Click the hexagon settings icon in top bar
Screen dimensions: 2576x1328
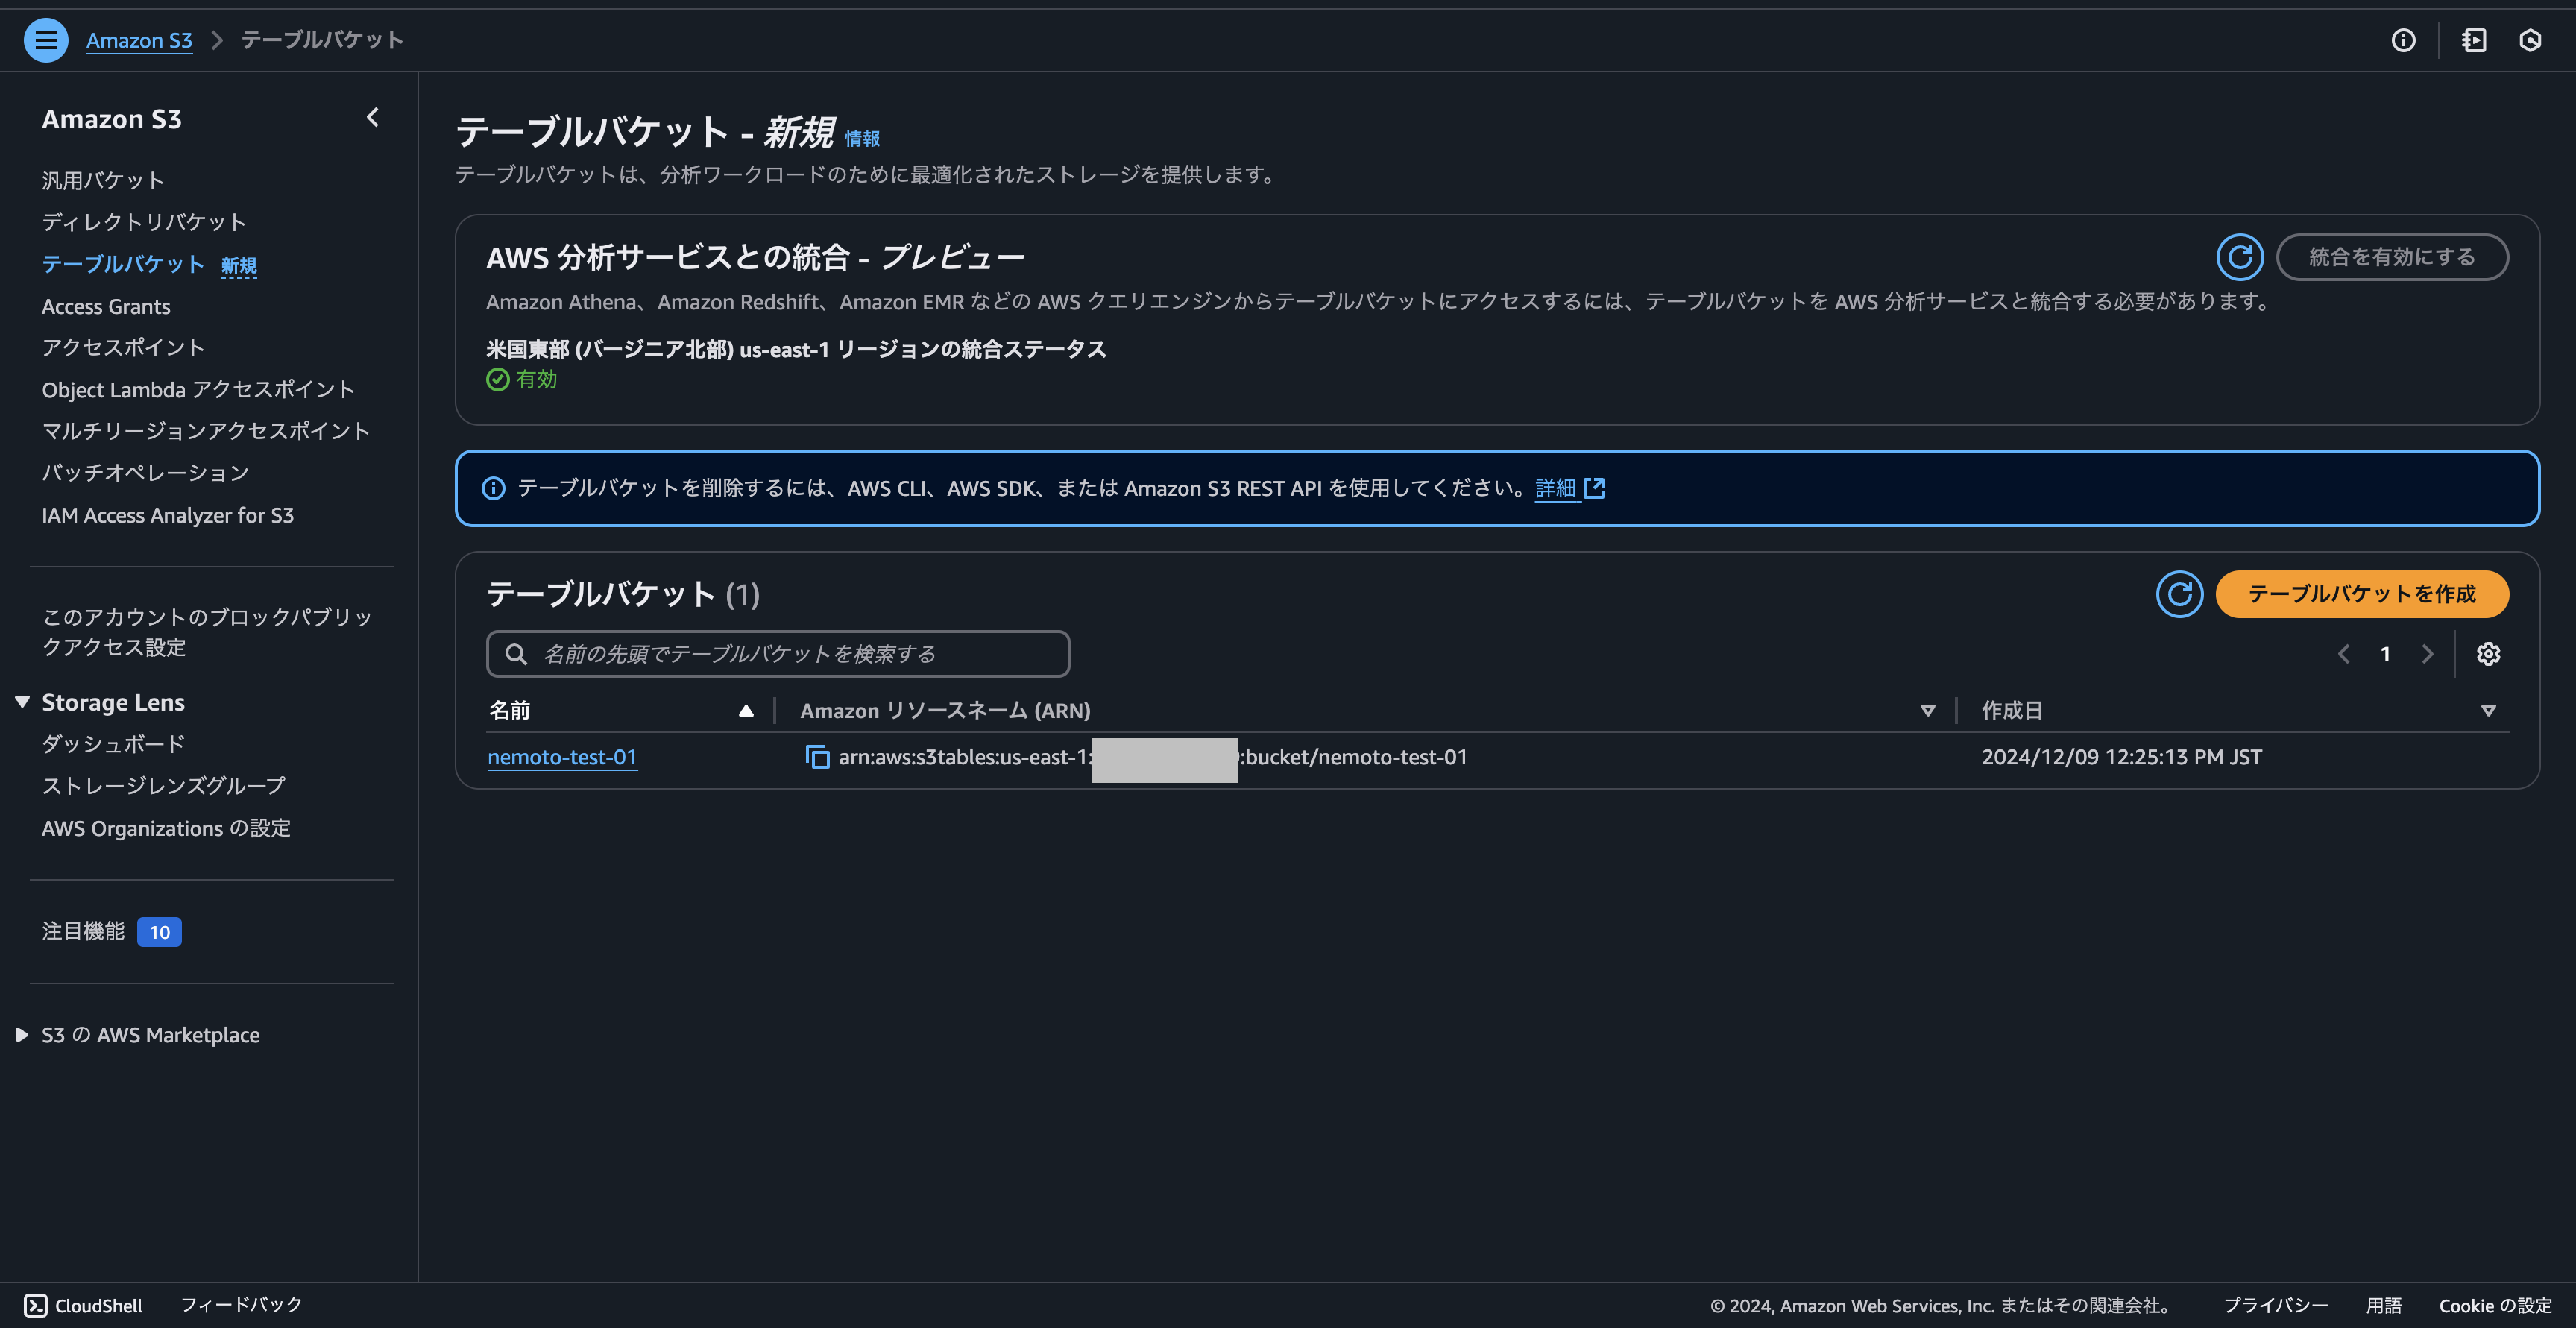pyautogui.click(x=2530, y=40)
